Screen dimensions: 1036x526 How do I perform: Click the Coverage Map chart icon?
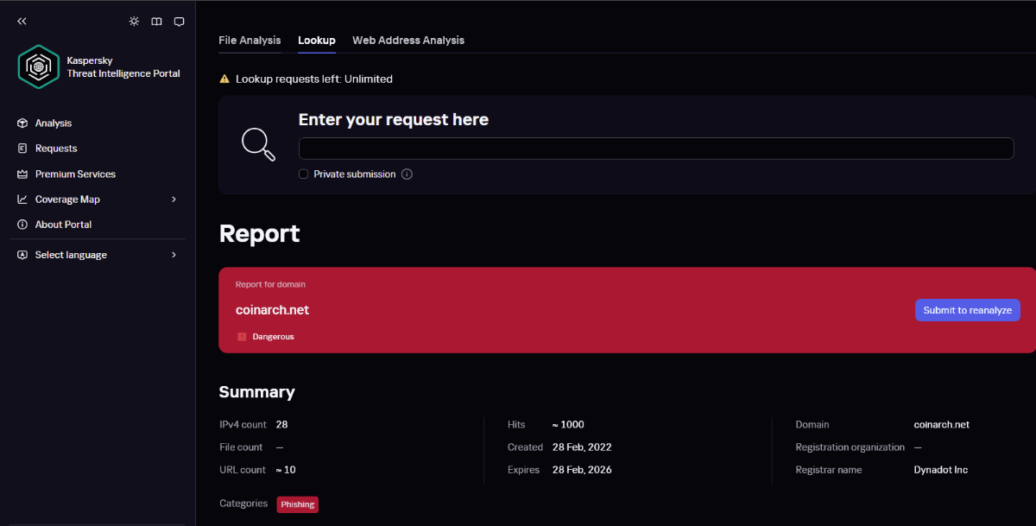click(22, 200)
